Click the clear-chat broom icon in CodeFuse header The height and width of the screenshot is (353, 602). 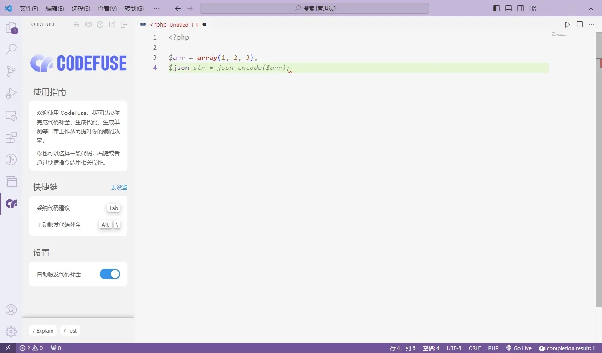coord(76,24)
